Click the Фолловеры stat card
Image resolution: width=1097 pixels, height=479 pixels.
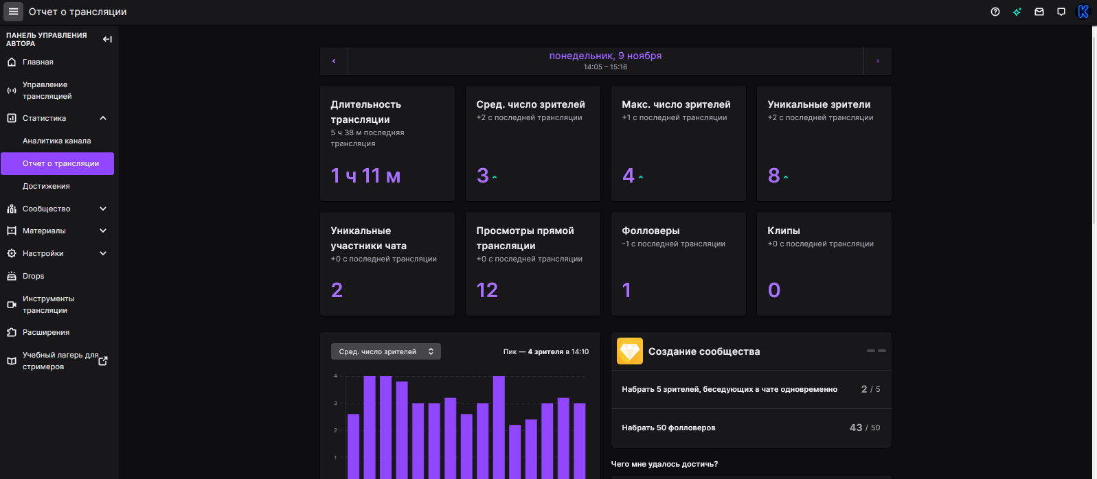[x=679, y=264]
